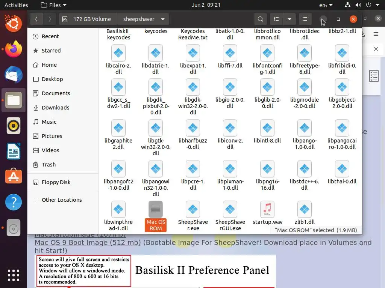Image resolution: width=385 pixels, height=288 pixels.
Task: Open Videos folder in sidebar
Action: [63, 150]
